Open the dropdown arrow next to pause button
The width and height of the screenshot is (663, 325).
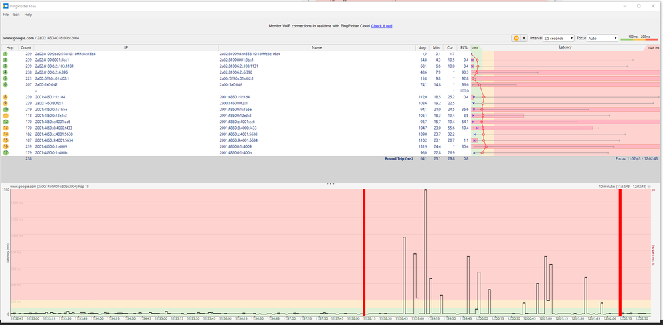[525, 38]
